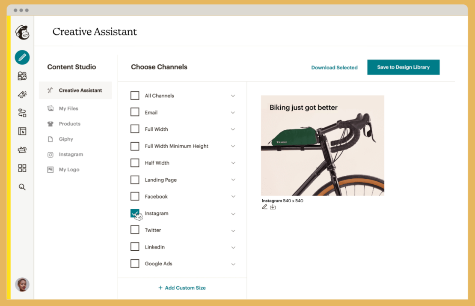The width and height of the screenshot is (475, 306).
Task: Open the Create pencil icon in sidebar
Action: tap(22, 57)
